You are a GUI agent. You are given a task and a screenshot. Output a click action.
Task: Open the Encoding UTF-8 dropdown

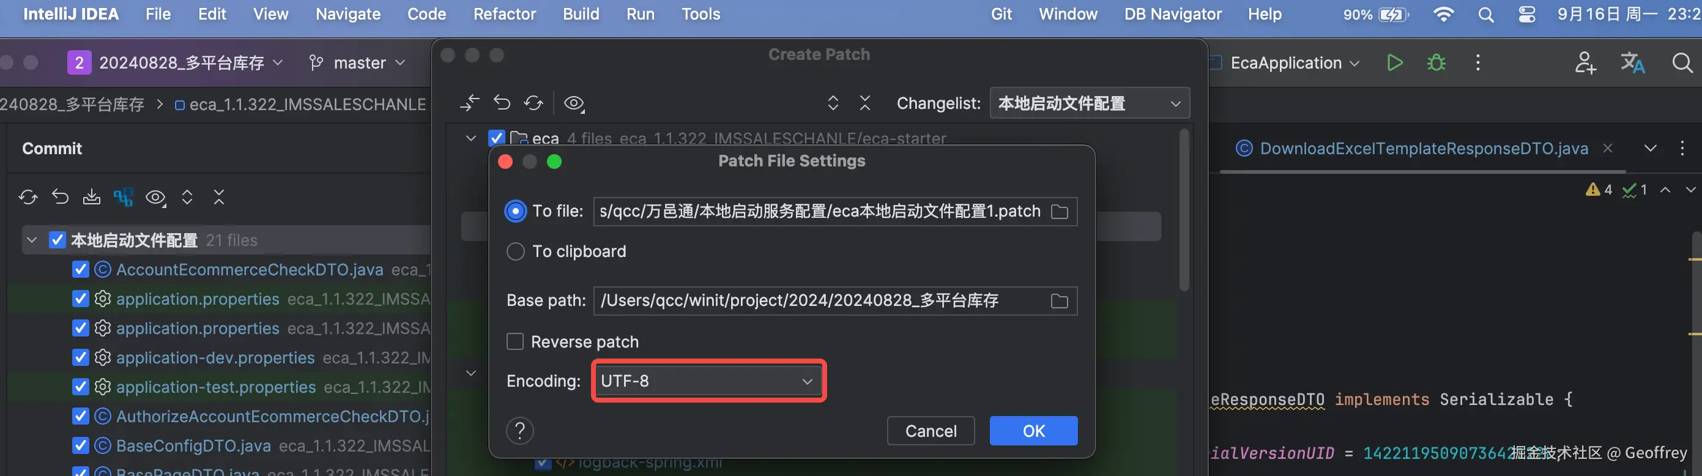point(707,381)
